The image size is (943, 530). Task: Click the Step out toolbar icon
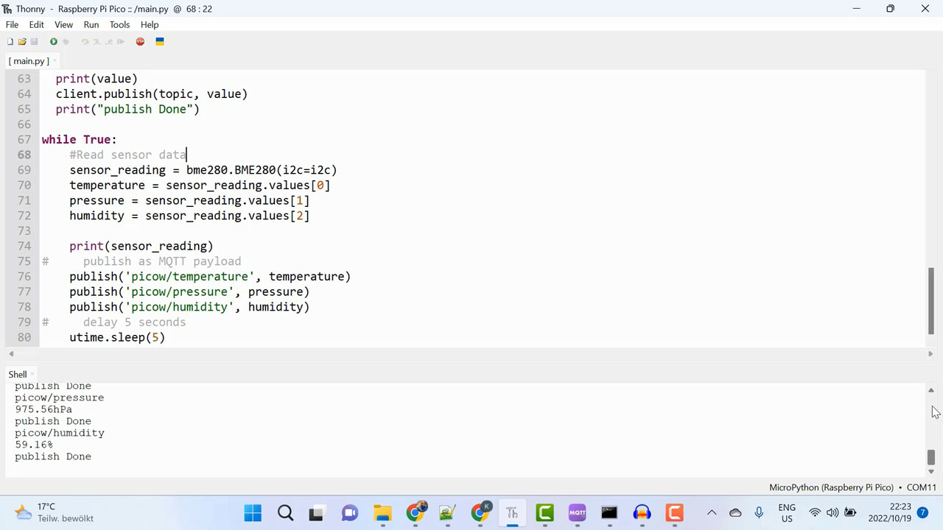pos(109,42)
